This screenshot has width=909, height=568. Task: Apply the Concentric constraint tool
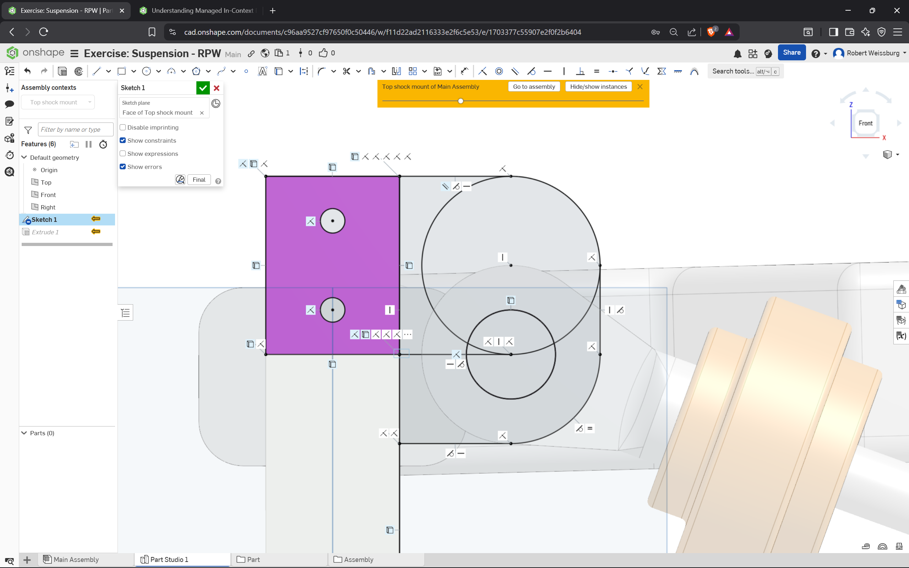tap(499, 71)
